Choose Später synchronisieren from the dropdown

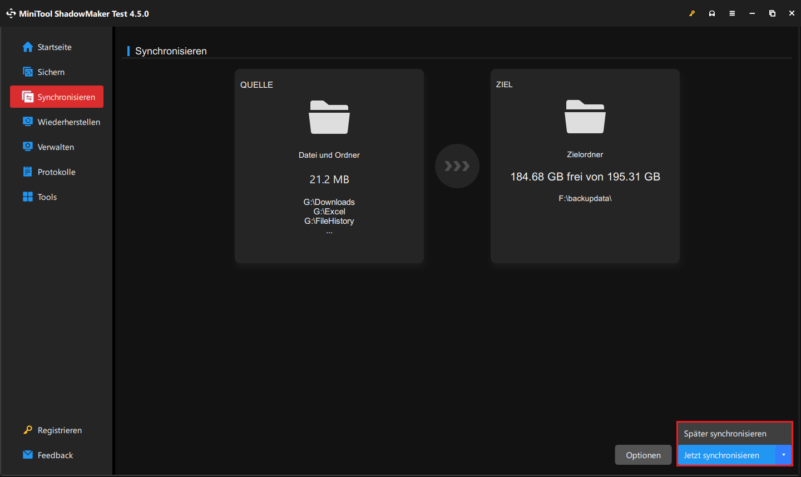click(x=734, y=434)
